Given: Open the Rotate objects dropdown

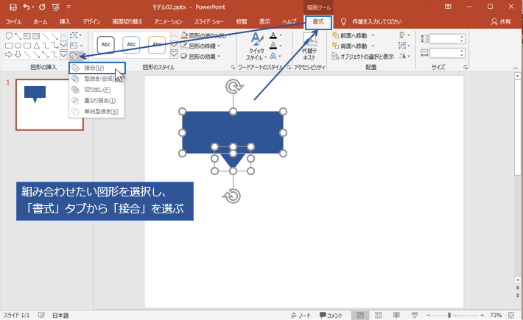Looking at the screenshot, I should tap(404, 56).
